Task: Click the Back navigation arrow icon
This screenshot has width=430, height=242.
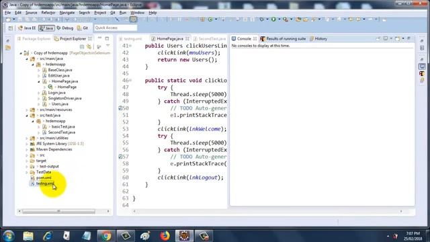Action: click(358, 19)
